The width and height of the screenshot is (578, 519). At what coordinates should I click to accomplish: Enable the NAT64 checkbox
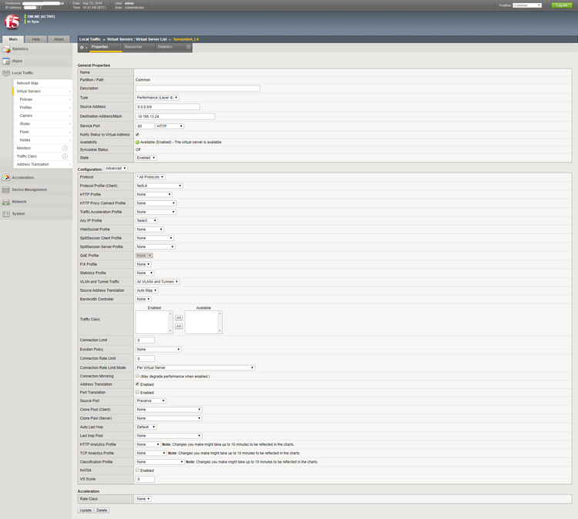(x=137, y=470)
